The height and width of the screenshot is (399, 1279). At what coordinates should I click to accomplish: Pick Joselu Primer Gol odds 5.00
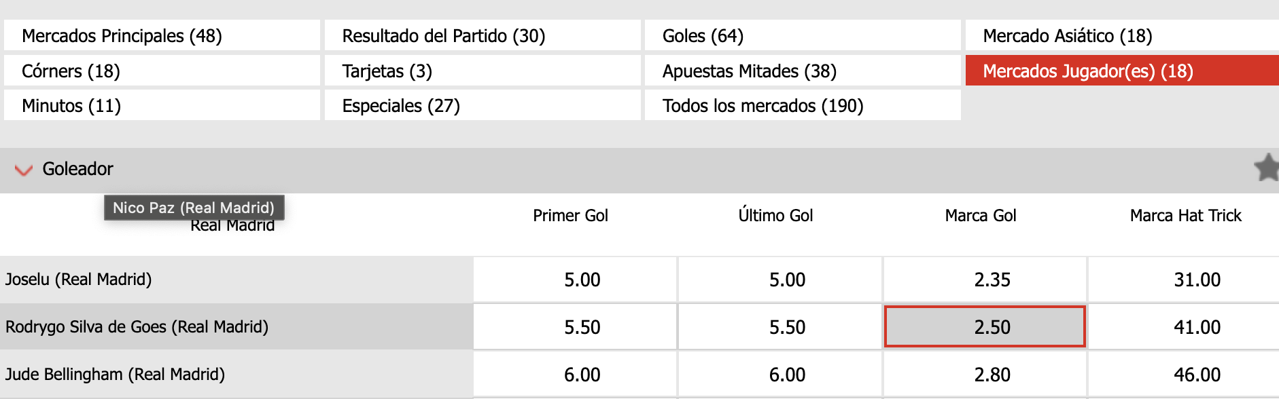(582, 280)
